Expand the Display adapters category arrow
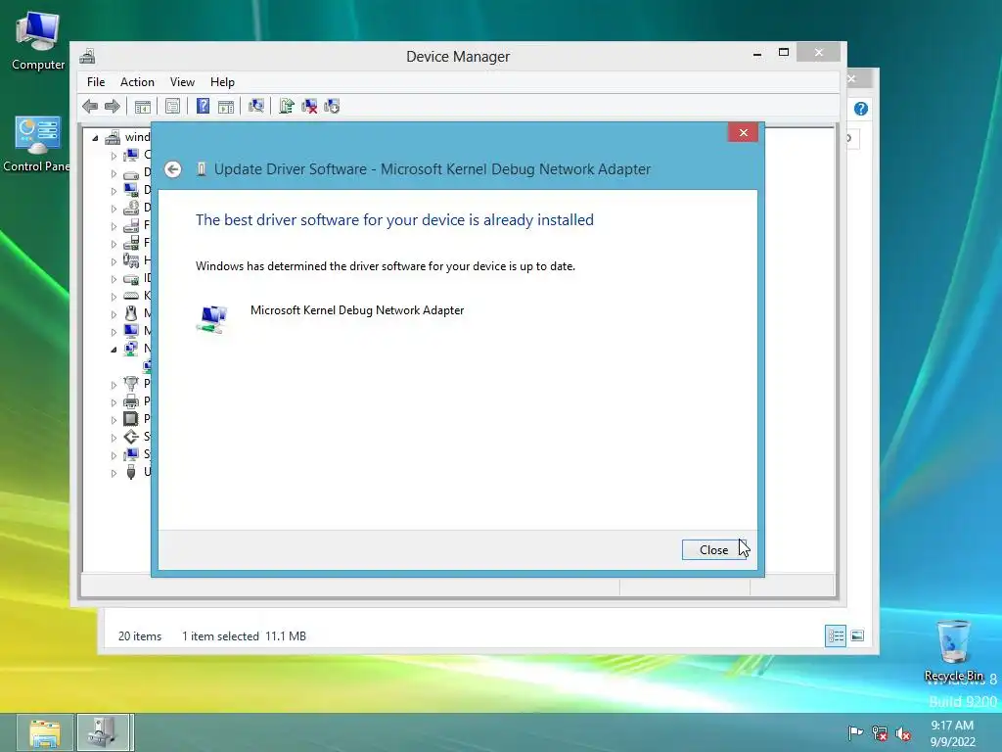Image resolution: width=1002 pixels, height=752 pixels. click(114, 191)
